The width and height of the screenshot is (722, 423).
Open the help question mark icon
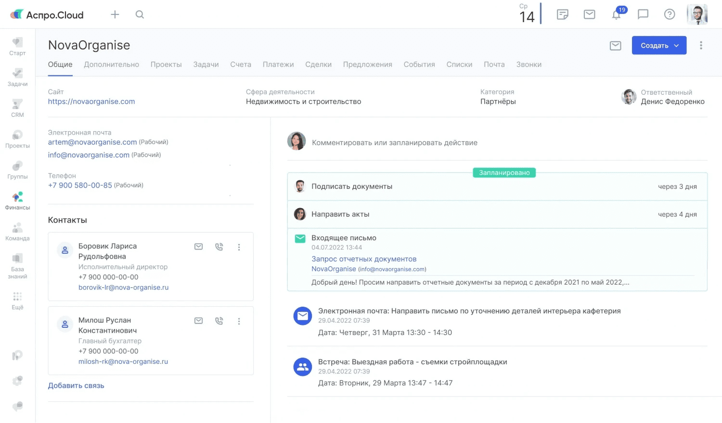669,14
